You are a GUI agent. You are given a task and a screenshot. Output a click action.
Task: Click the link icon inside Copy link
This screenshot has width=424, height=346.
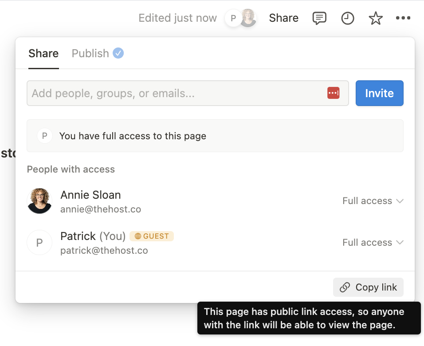345,287
